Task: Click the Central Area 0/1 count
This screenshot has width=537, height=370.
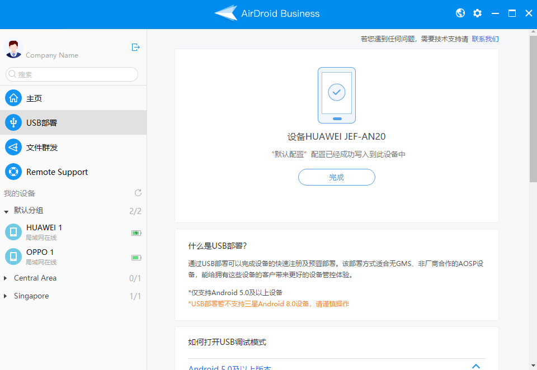Action: point(135,278)
